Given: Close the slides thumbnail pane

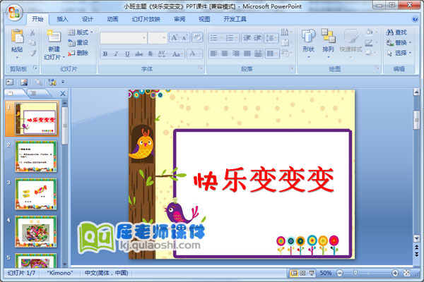Looking at the screenshot, I should [x=63, y=94].
